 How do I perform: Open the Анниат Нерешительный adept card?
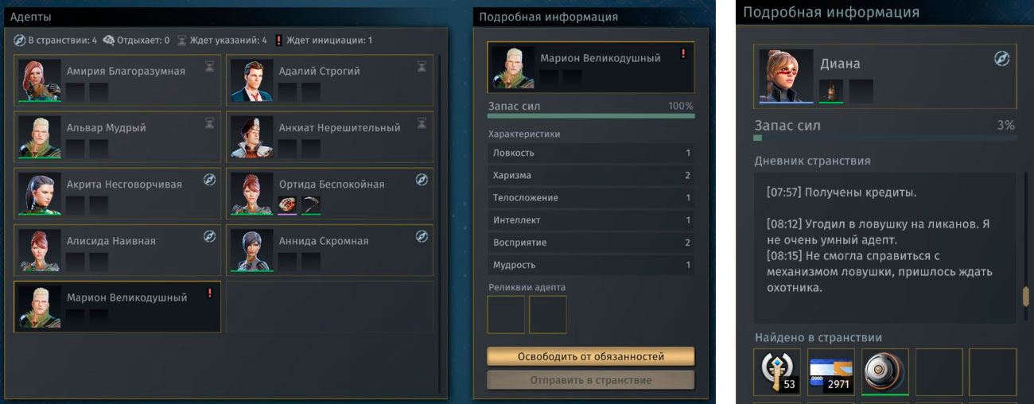[329, 137]
